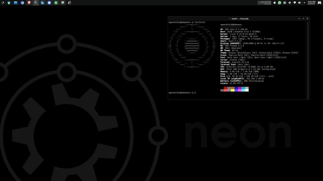The width and height of the screenshot is (323, 181).
Task: Click the 'Display (AUO369F)' line
Action: click(252, 43)
